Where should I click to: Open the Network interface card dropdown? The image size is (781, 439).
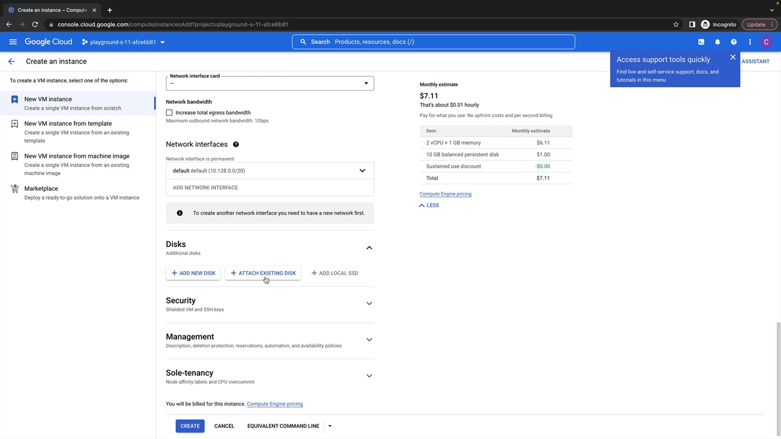click(270, 83)
